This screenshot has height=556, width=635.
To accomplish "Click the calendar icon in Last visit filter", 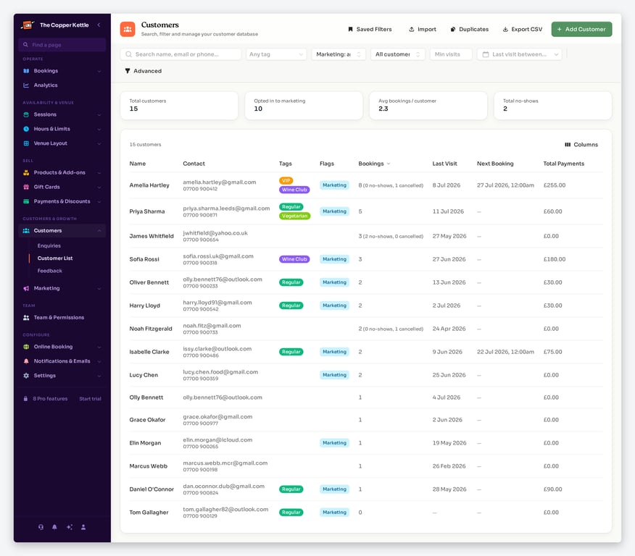I will [486, 54].
